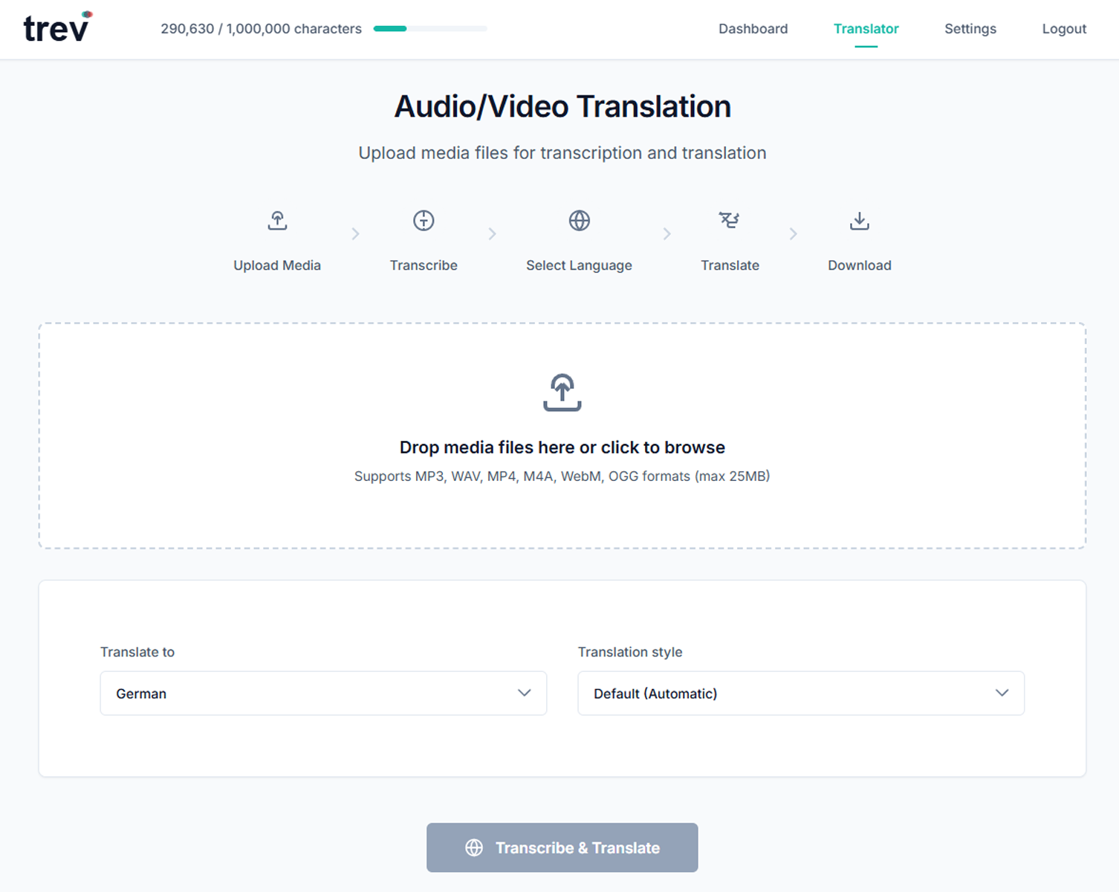Screen dimensions: 1119x892
Task: Click the Upload Media step icon
Action: coord(277,221)
